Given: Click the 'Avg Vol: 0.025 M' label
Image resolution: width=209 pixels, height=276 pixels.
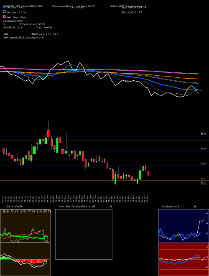Looking at the screenshot, I should [x=133, y=8].
